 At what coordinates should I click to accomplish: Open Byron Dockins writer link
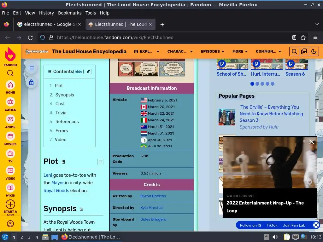click(153, 196)
